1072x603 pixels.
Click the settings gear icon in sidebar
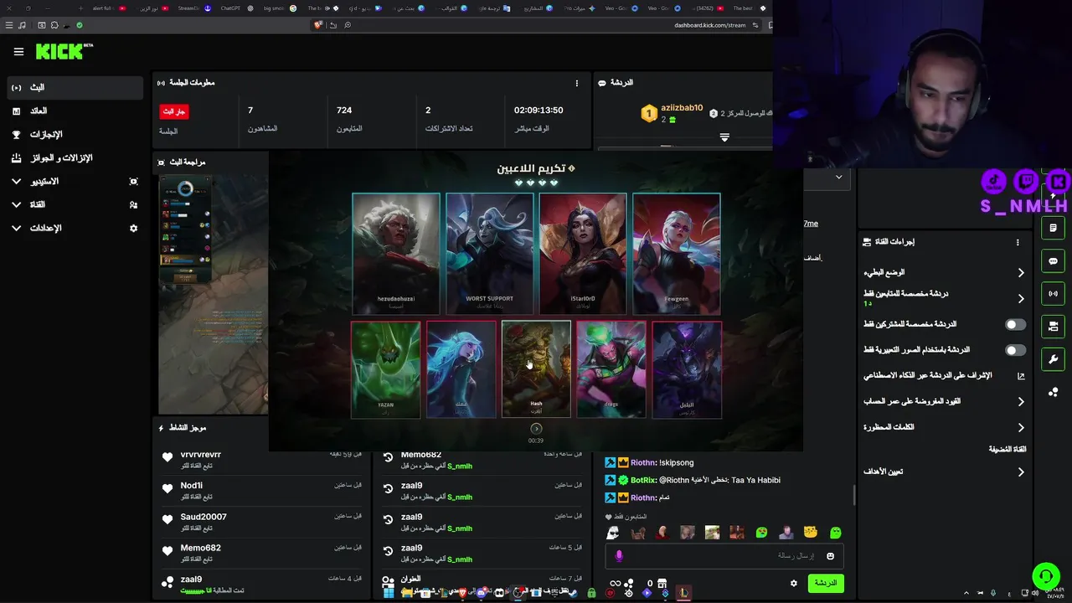133,228
